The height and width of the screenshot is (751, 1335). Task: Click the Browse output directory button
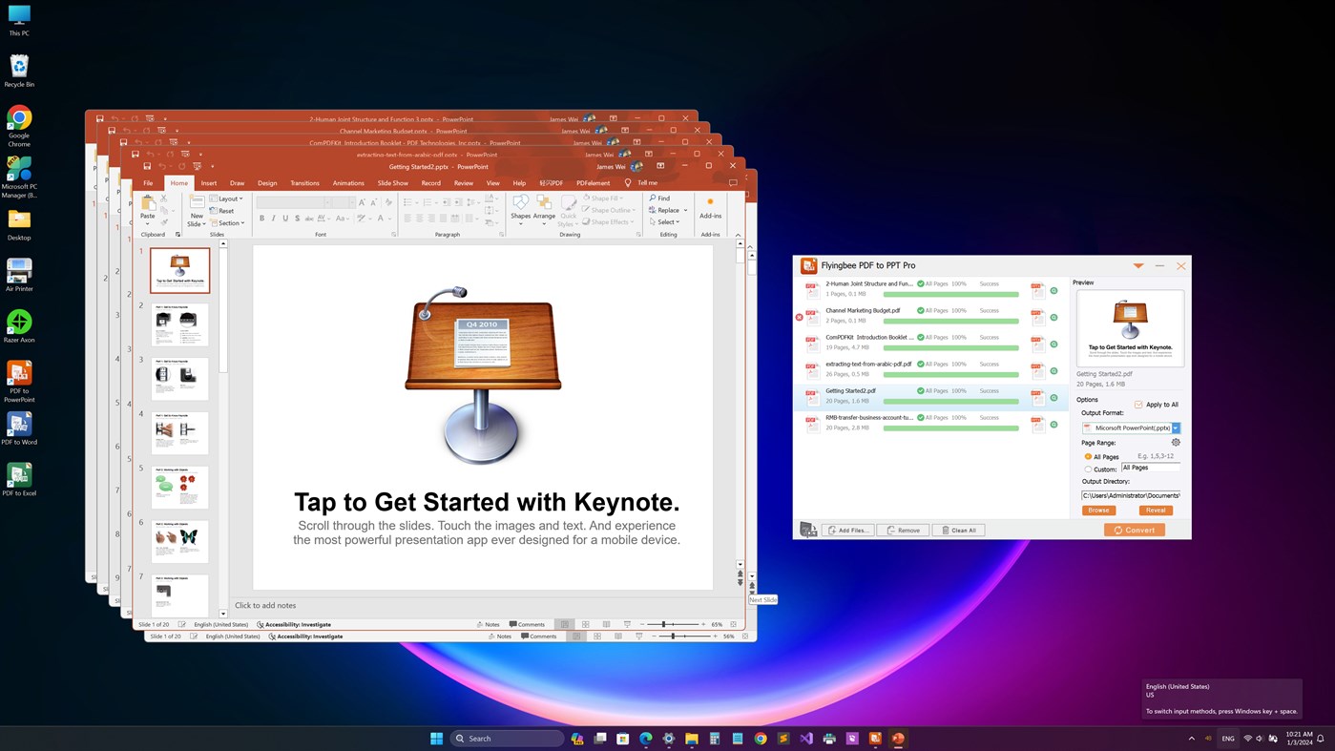1098,511
